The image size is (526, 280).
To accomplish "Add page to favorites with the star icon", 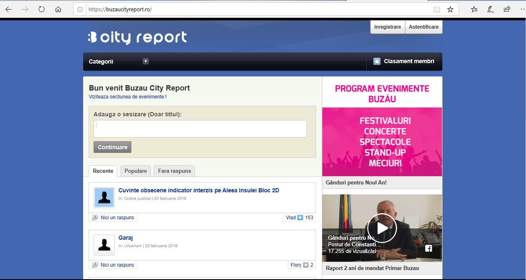I will point(450,9).
